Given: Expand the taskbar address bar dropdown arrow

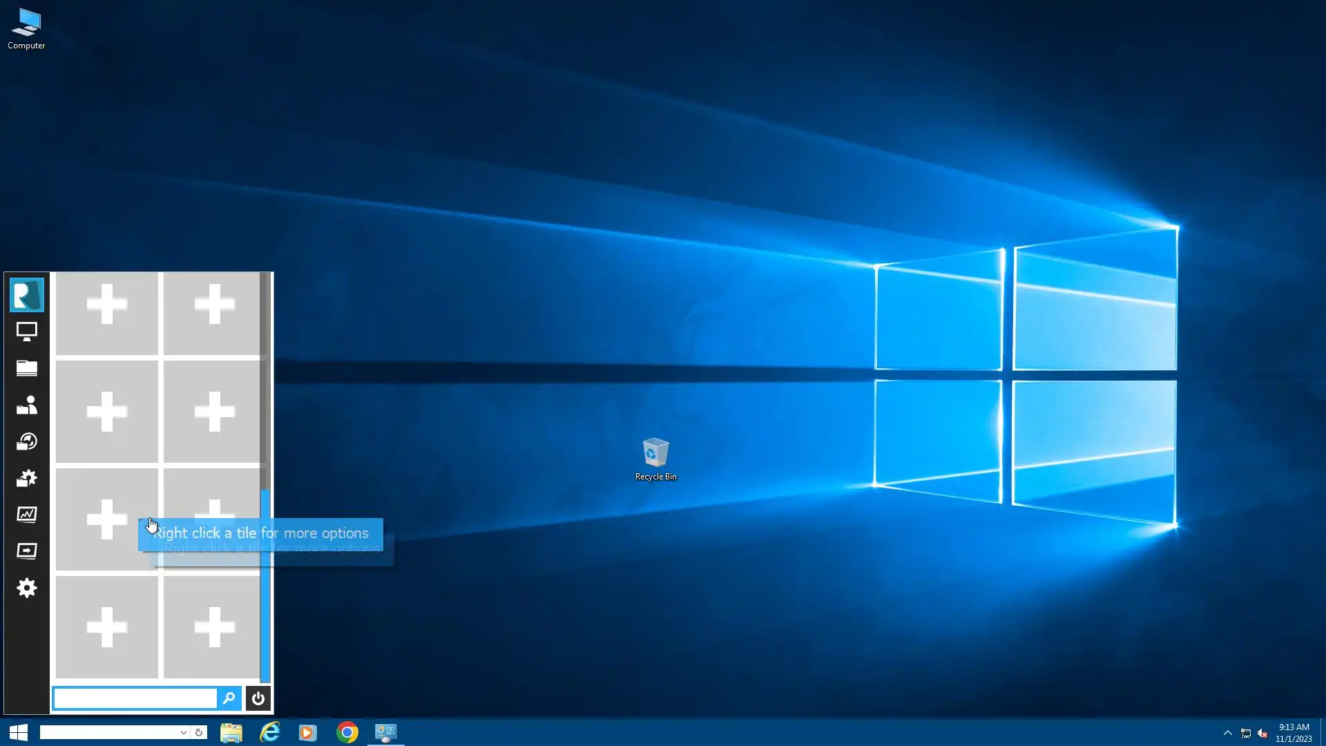Looking at the screenshot, I should pos(183,733).
